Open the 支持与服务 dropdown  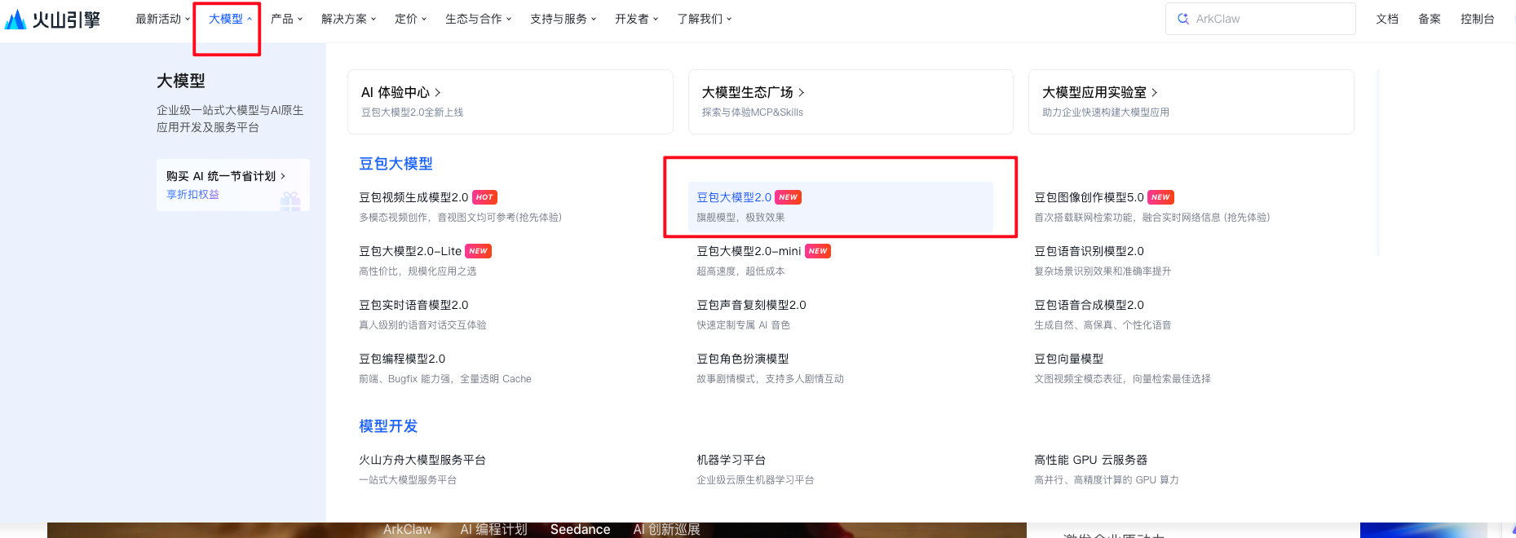point(563,19)
